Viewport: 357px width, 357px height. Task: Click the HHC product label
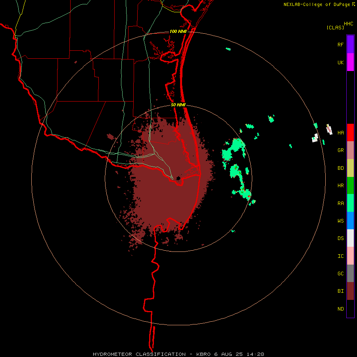coord(348,24)
